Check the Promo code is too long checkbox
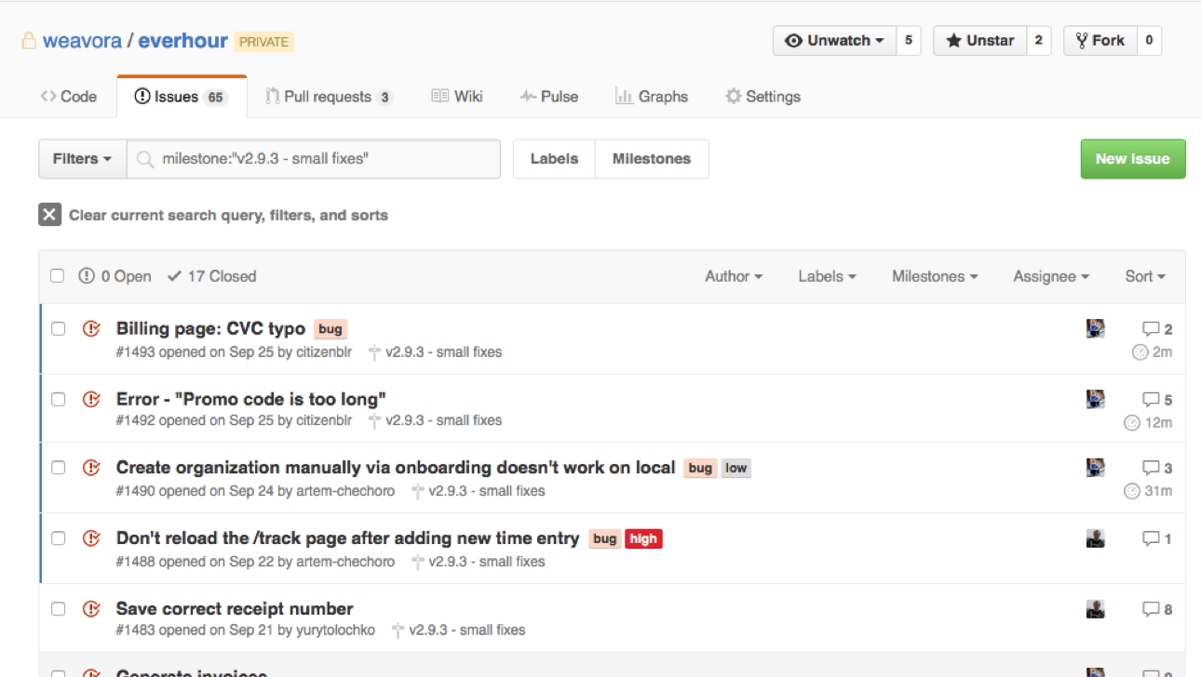1201x677 pixels. [58, 399]
